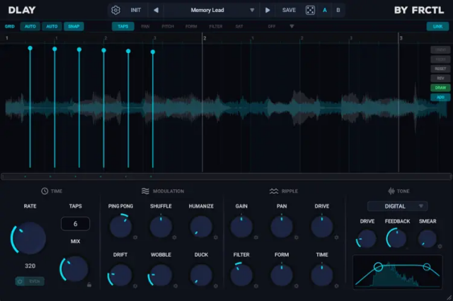Switch to the FORM tab in top row
Screen dimensions: 453x301
point(191,26)
